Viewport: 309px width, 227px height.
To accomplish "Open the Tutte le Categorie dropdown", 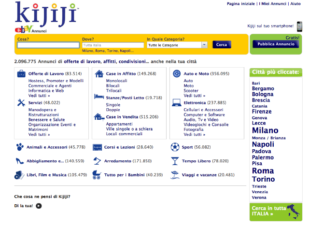I will [x=177, y=45].
